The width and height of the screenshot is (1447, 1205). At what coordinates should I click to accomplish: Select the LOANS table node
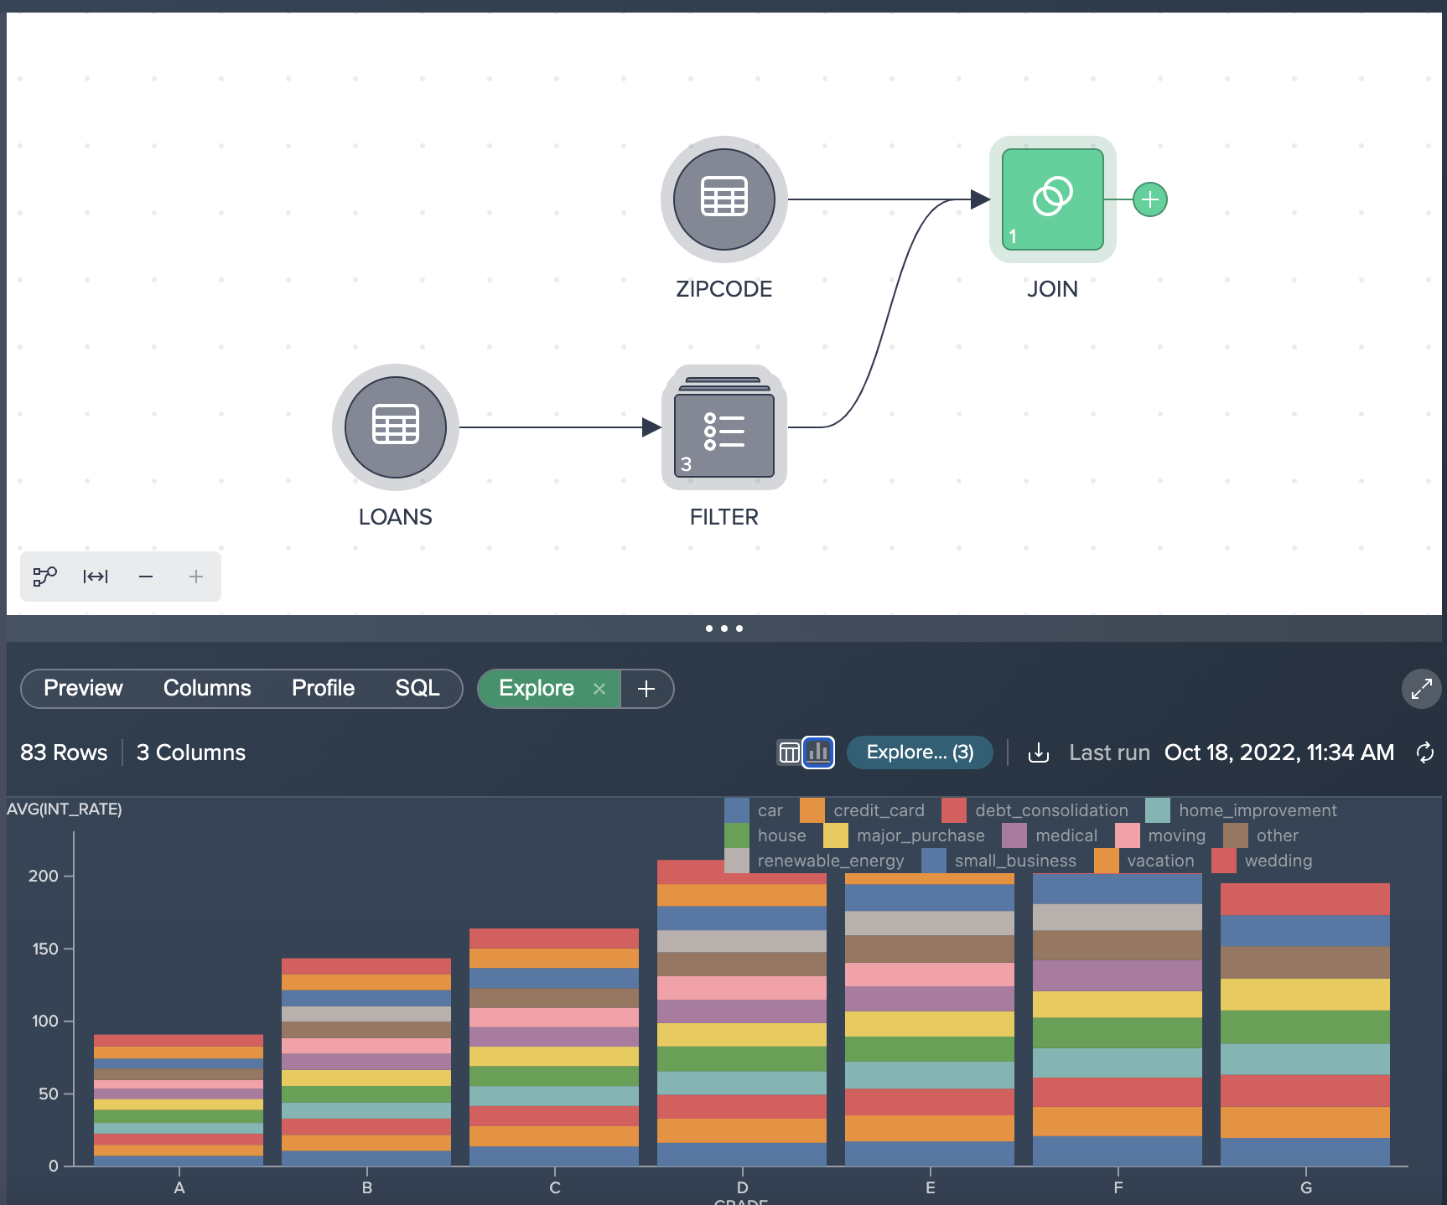click(x=395, y=427)
